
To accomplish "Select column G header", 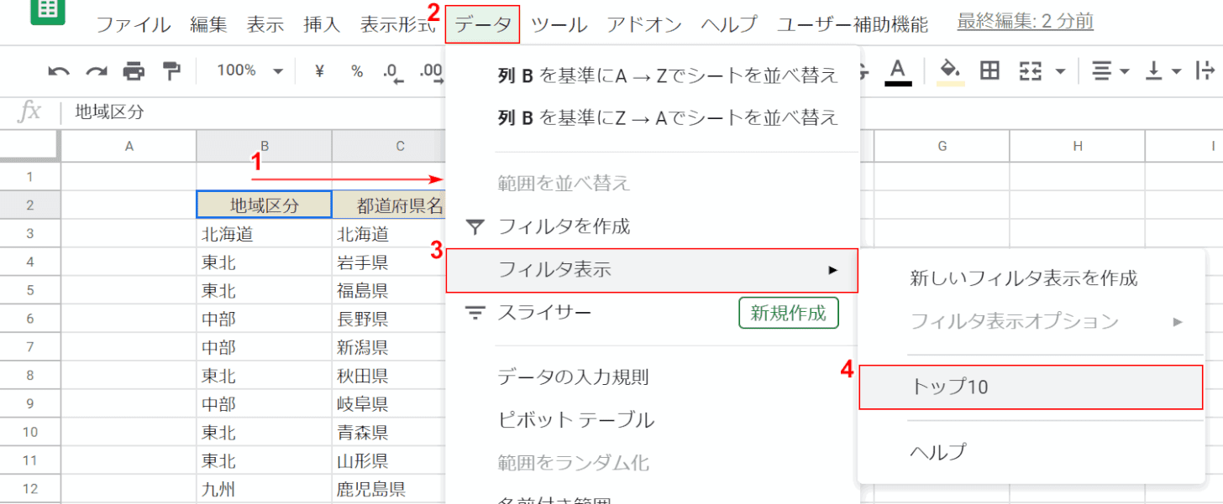I will (942, 146).
